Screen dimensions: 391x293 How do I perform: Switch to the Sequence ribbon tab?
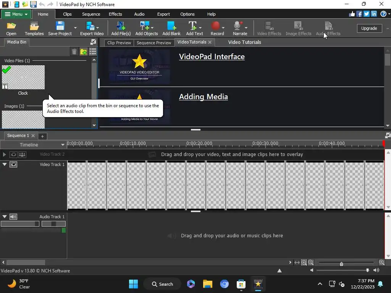click(x=91, y=14)
